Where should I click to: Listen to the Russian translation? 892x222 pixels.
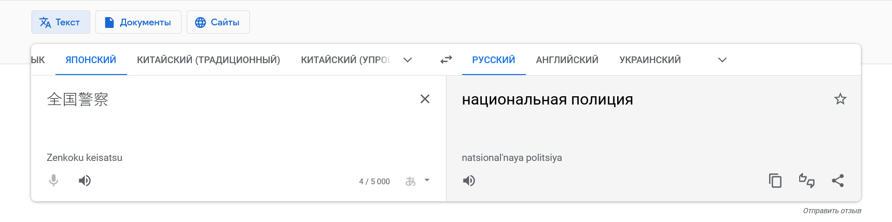pos(469,181)
